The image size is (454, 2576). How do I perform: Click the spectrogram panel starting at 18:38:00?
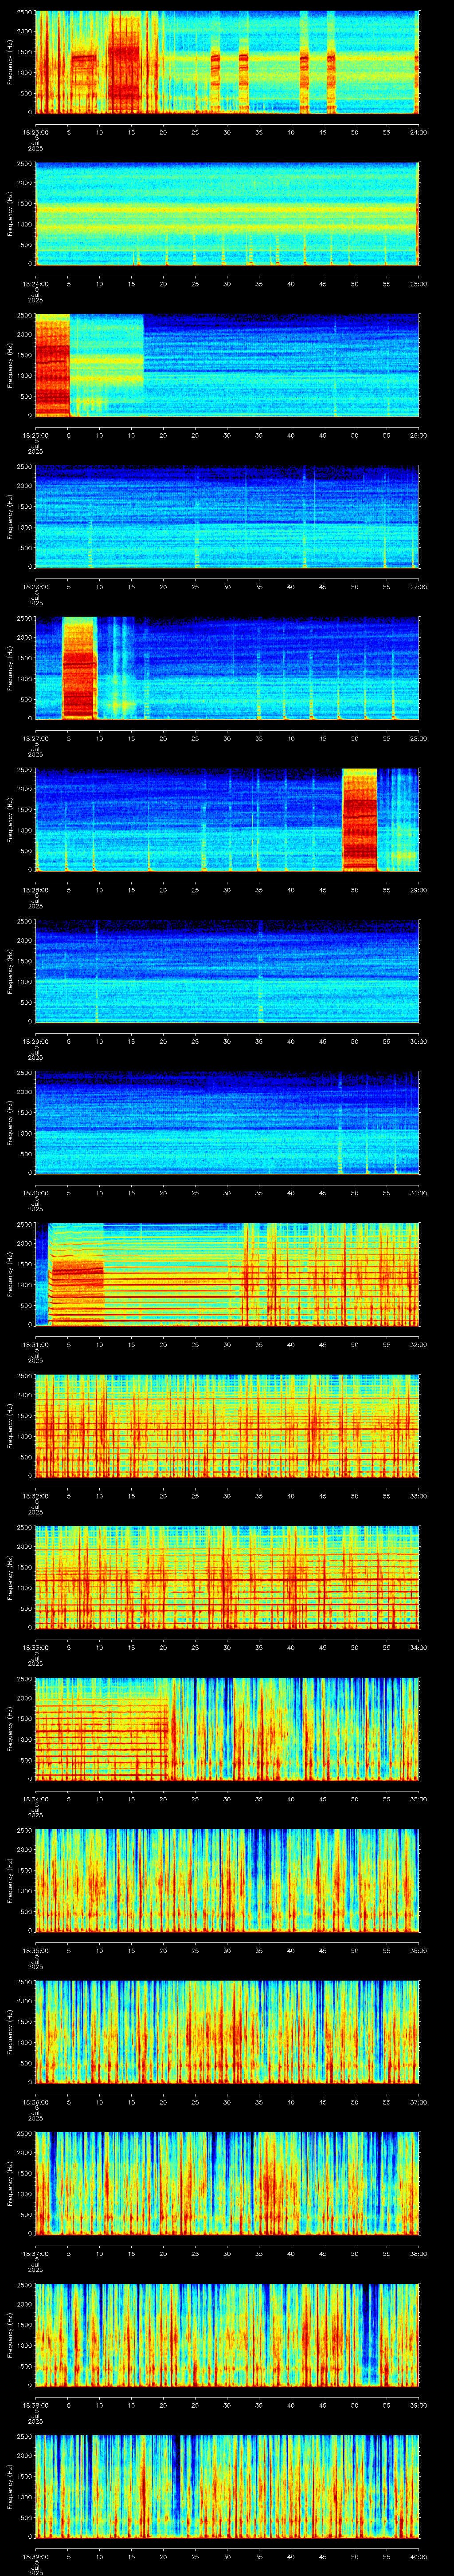pyautogui.click(x=227, y=2334)
